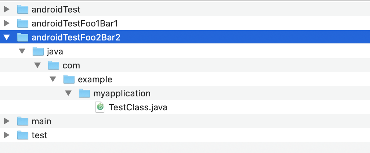Collapse the java folder

click(22, 51)
